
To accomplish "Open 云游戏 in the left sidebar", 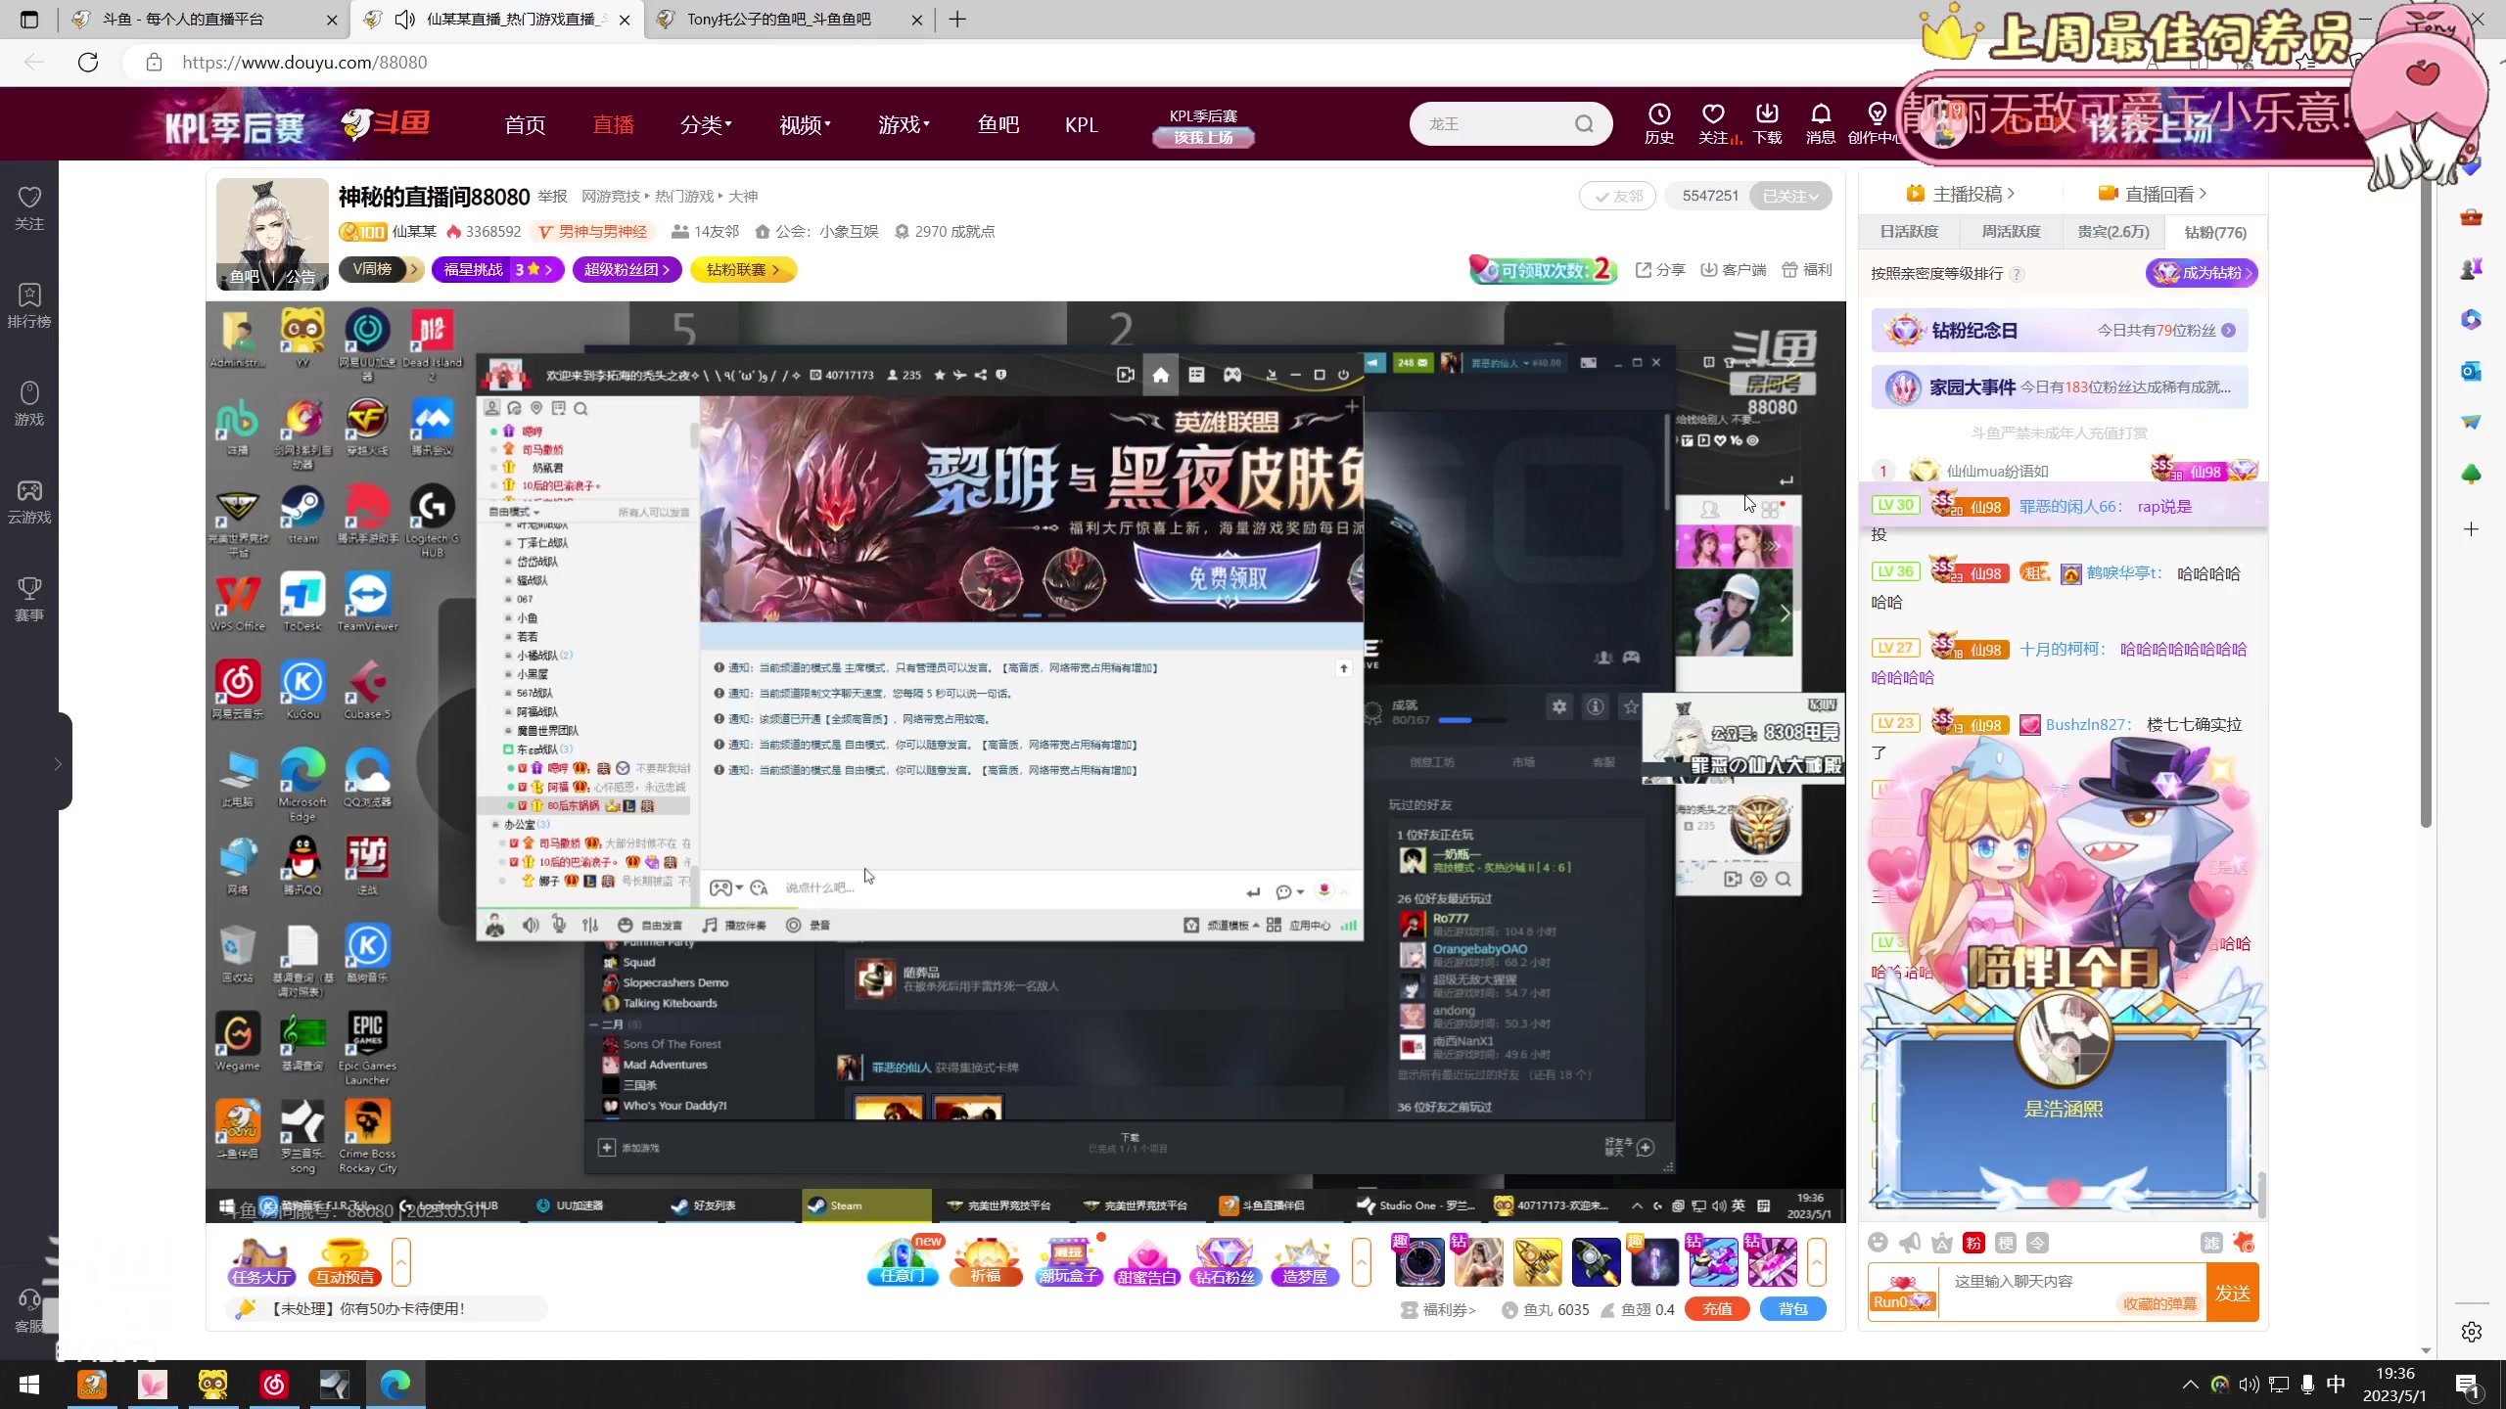I will [29, 502].
